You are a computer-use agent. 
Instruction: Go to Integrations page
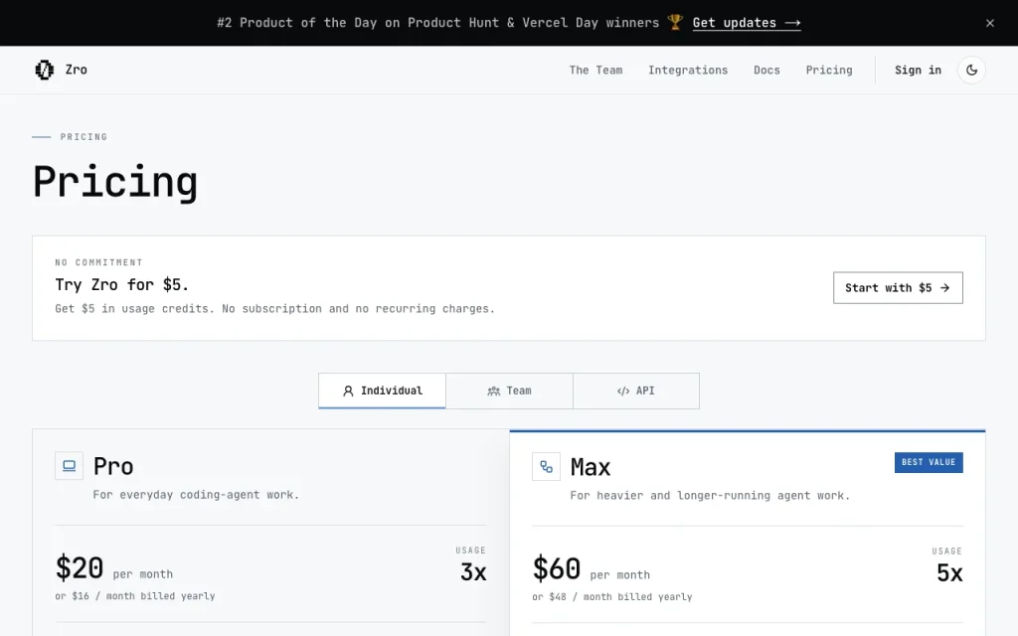(688, 71)
